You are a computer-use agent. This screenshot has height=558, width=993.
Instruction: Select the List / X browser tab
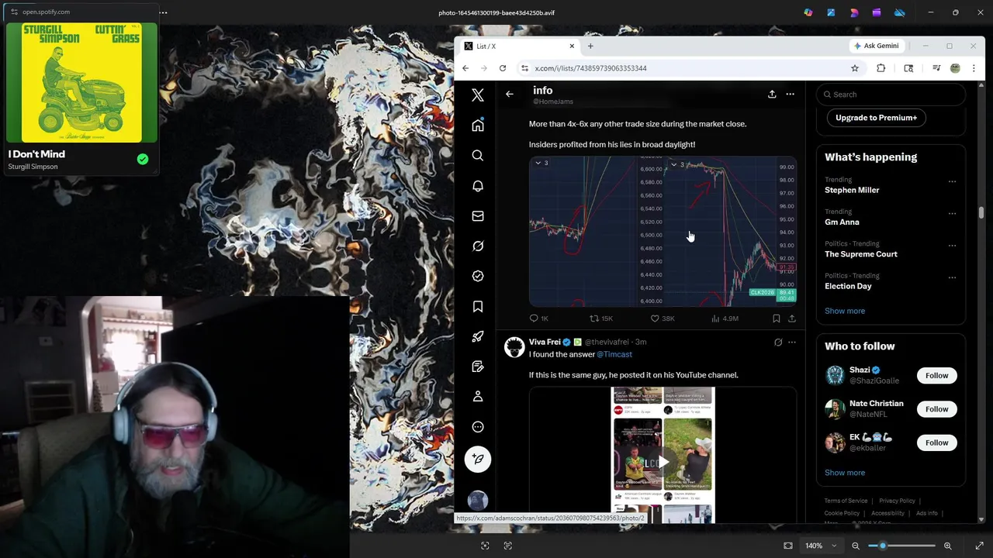(x=518, y=46)
